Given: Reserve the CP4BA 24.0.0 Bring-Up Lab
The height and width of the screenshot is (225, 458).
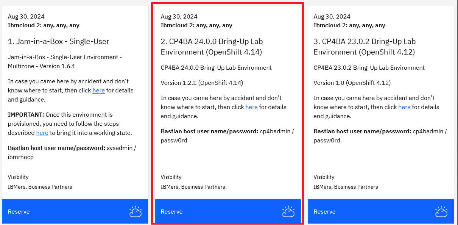Looking at the screenshot, I should point(228,211).
